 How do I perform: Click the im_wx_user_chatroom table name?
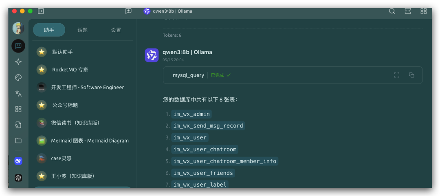(x=205, y=150)
